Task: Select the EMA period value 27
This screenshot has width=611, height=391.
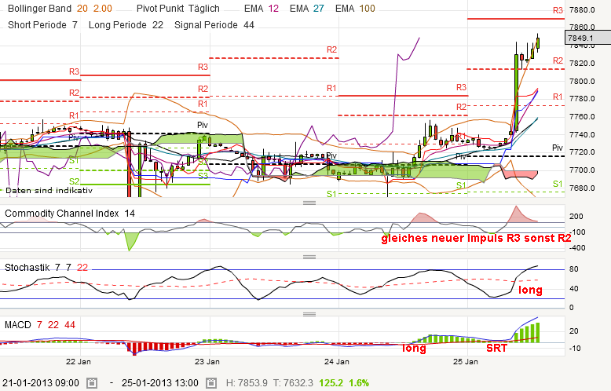Action: 319,9
